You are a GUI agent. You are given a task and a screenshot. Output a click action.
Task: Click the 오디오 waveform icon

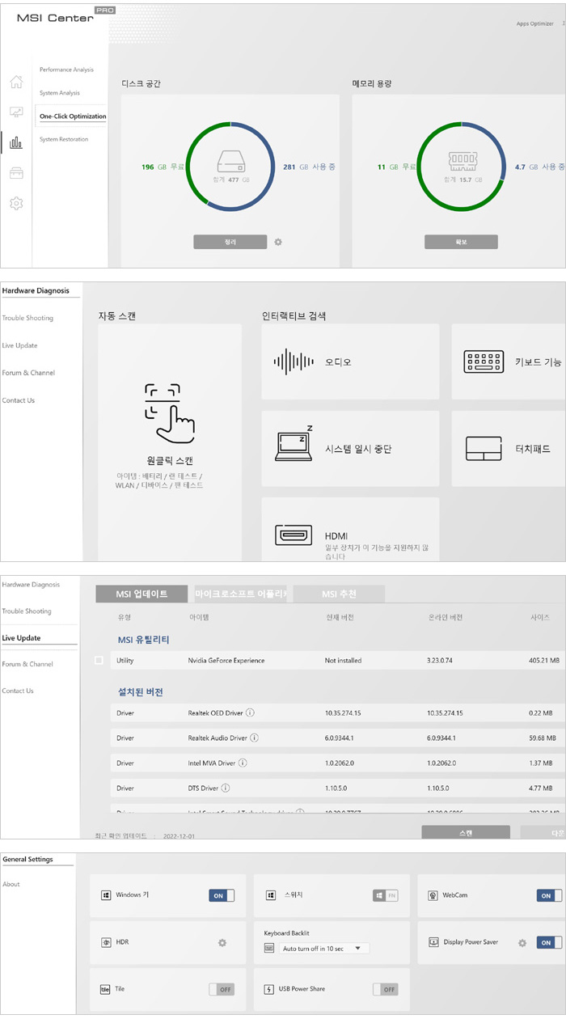click(x=293, y=362)
